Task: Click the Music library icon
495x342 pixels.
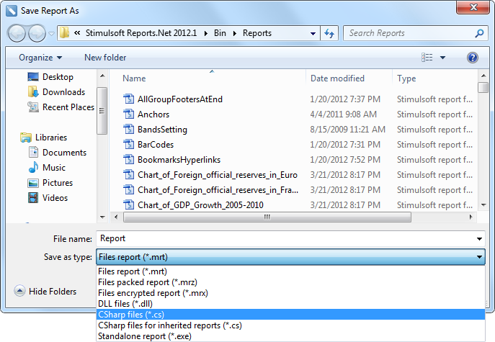Action: click(x=33, y=168)
